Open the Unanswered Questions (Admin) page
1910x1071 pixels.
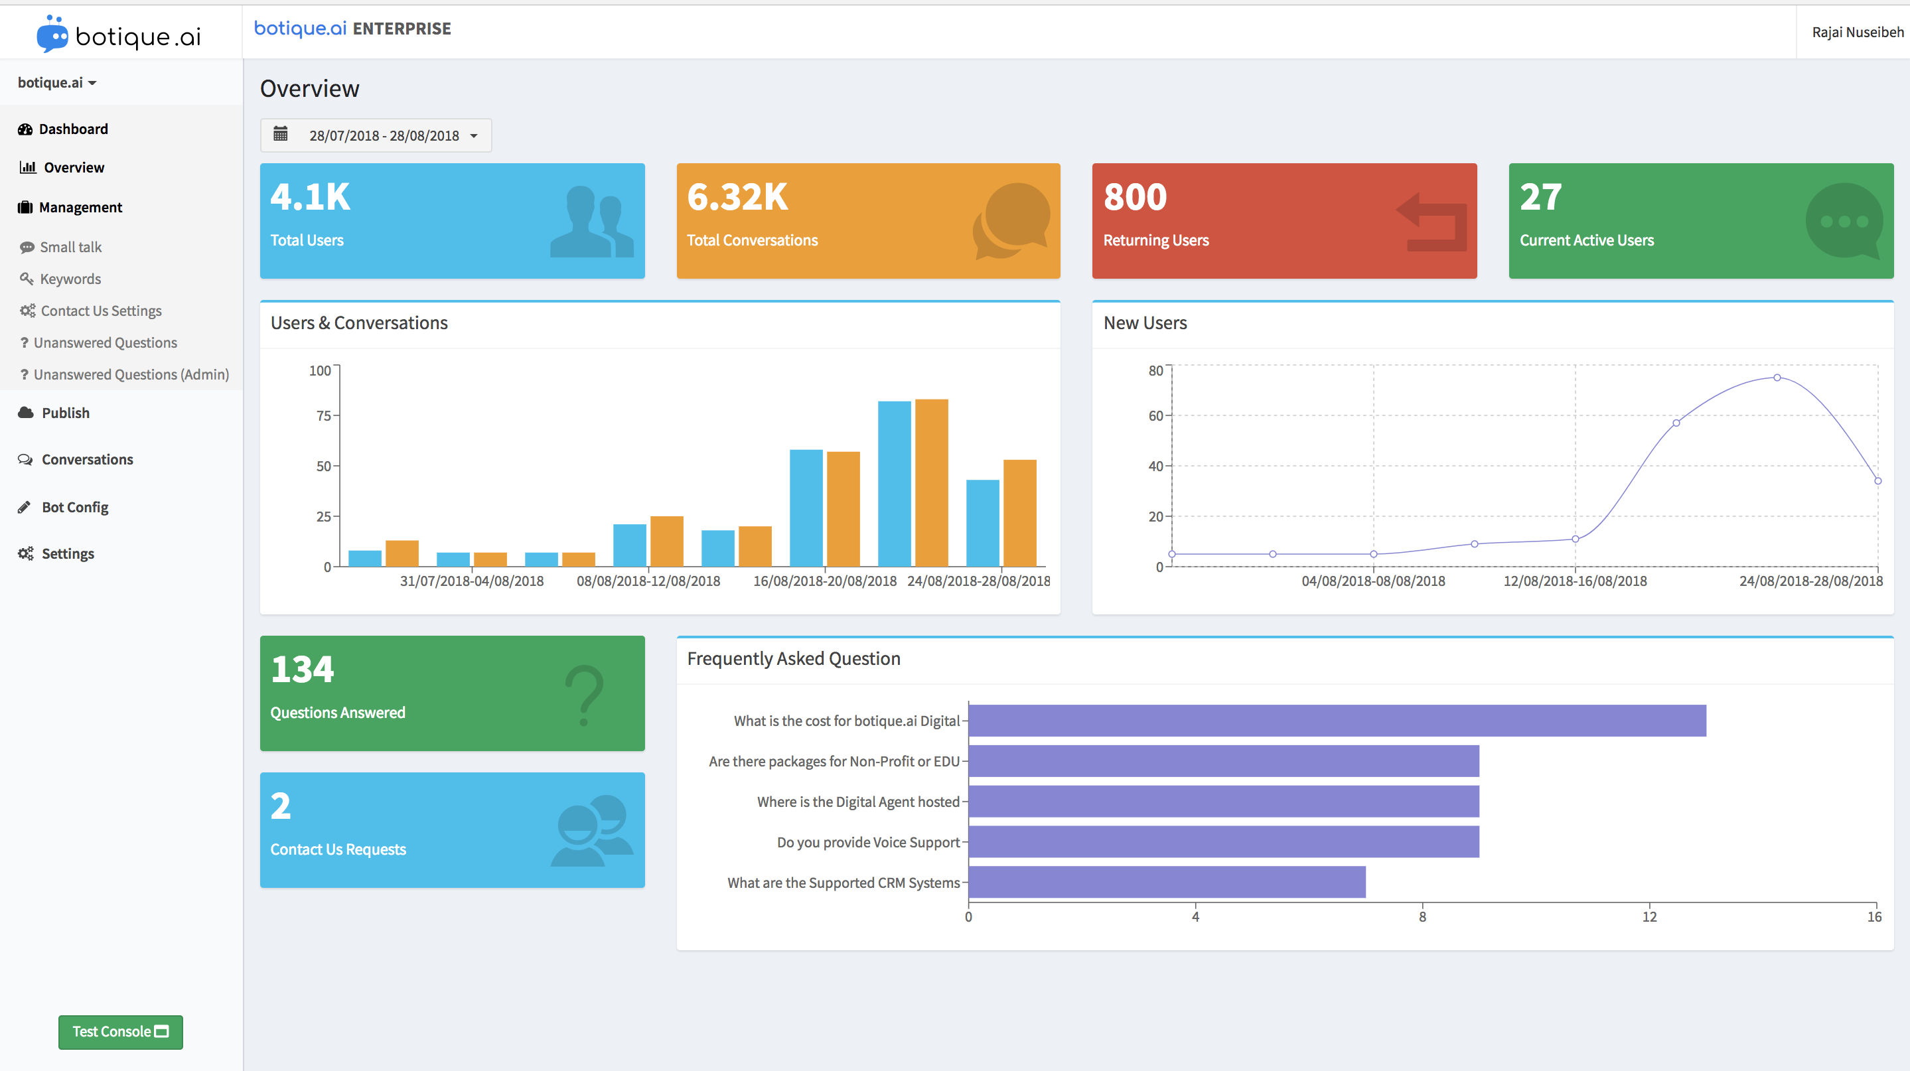(x=131, y=374)
